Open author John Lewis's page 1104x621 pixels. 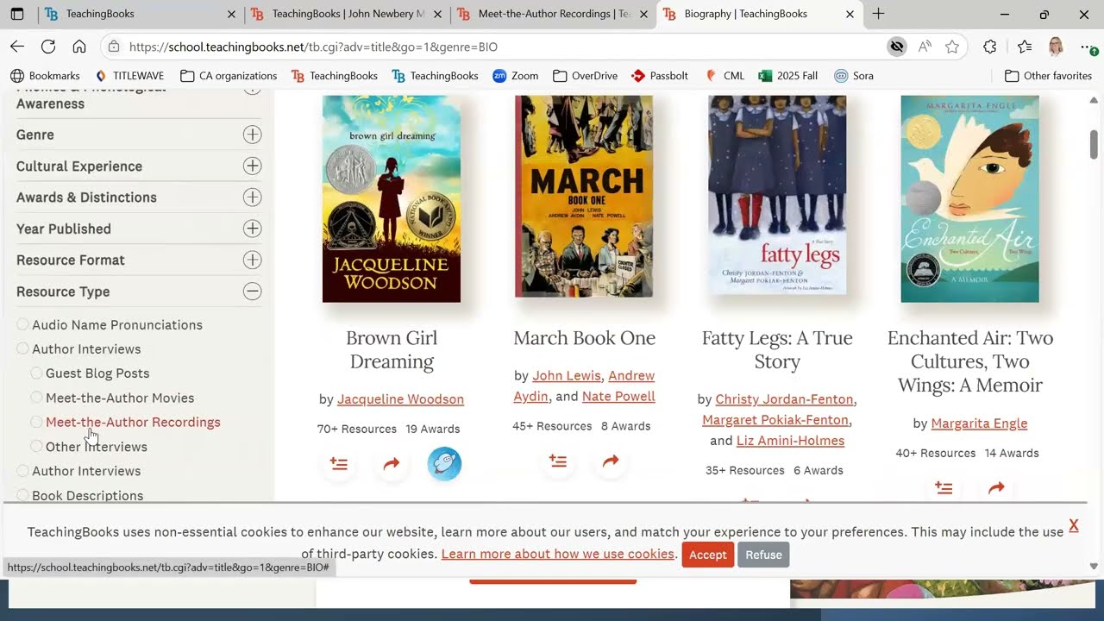point(567,375)
